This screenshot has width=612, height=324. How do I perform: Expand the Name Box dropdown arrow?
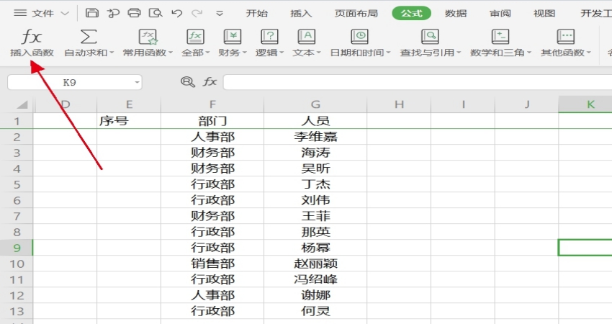pyautogui.click(x=136, y=83)
